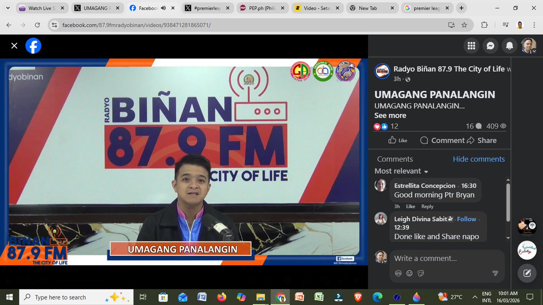Image resolution: width=543 pixels, height=305 pixels.
Task: Open the new message compose icon
Action: point(527,273)
